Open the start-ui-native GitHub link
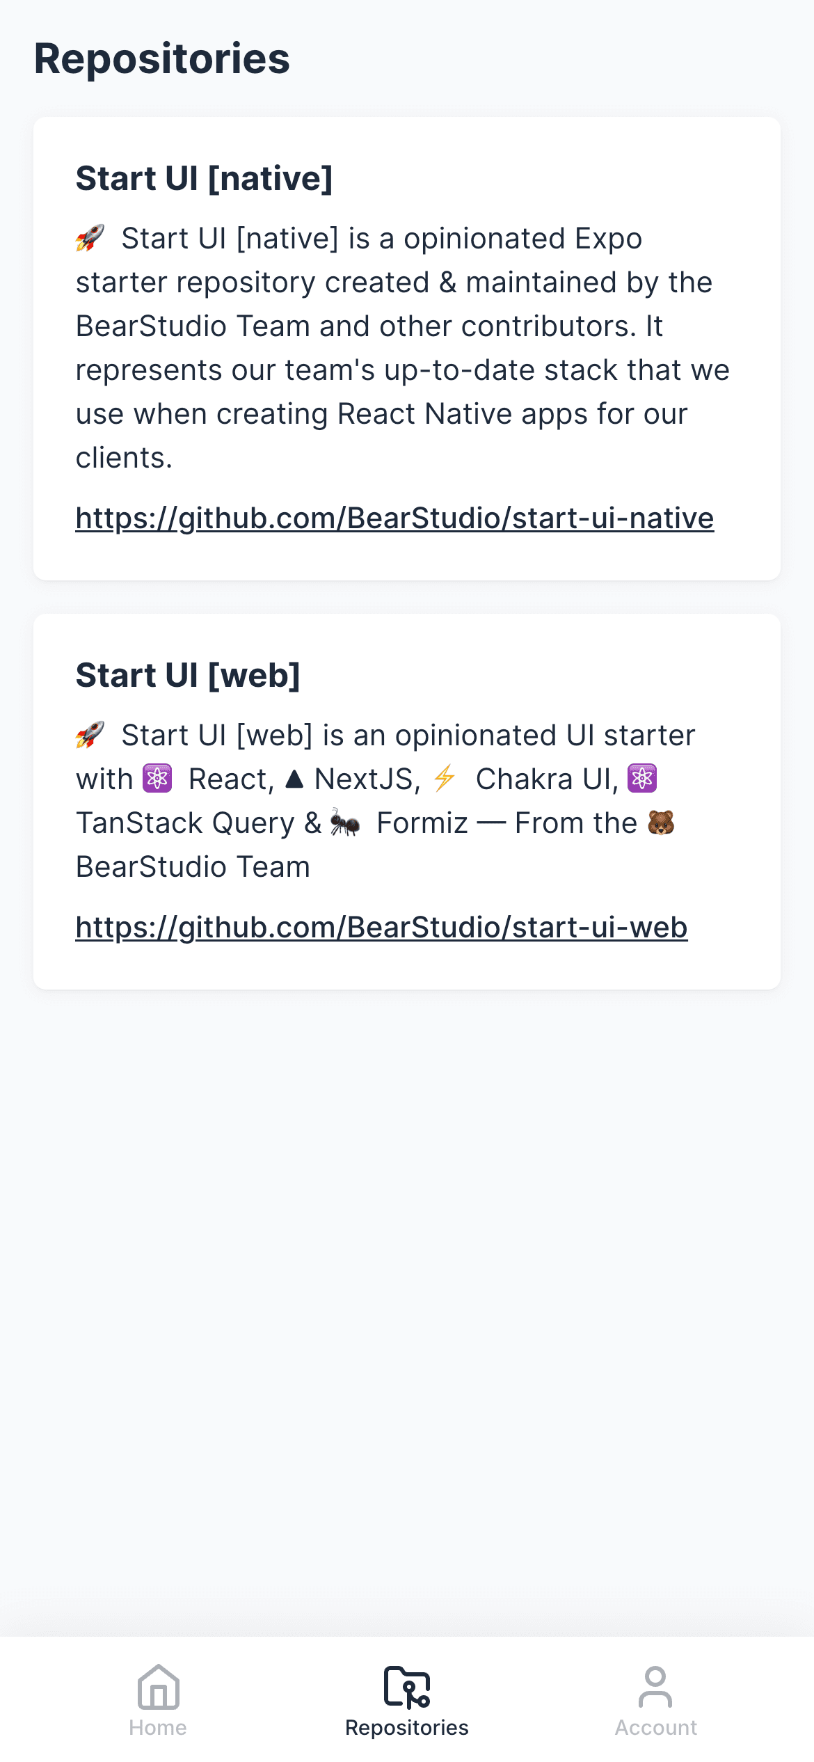Screen dimensions: 814x1762 click(x=394, y=518)
